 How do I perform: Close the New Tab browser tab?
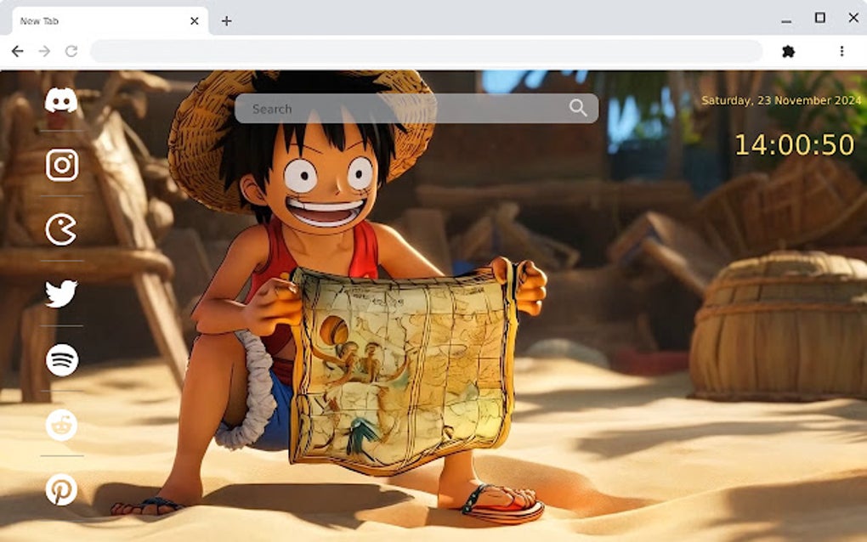coord(194,20)
